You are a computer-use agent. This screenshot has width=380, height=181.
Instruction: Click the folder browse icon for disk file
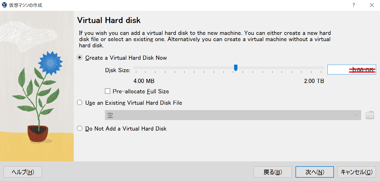coord(370,115)
